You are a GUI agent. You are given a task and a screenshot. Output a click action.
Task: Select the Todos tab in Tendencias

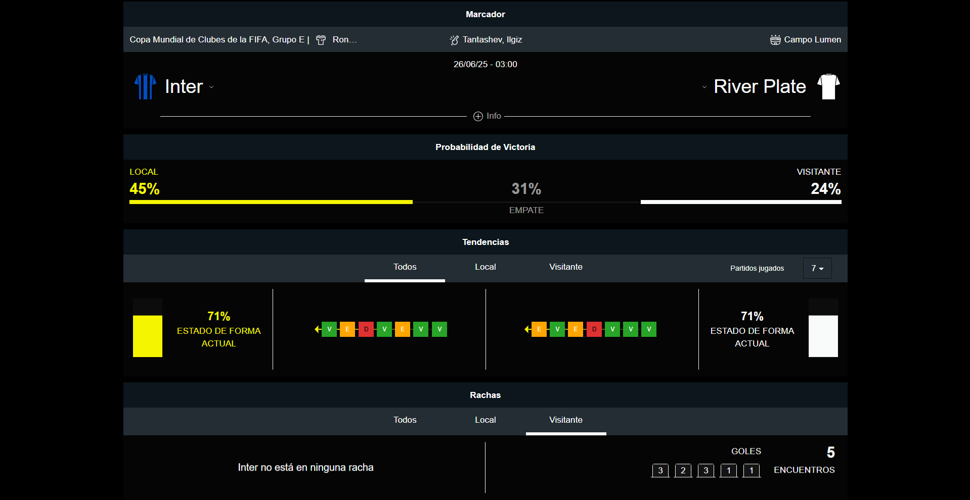pos(405,267)
